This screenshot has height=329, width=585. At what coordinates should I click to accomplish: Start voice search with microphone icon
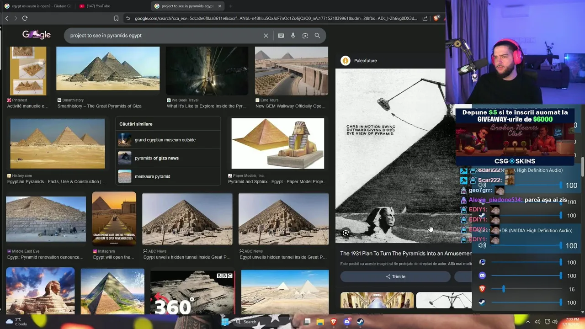point(293,36)
